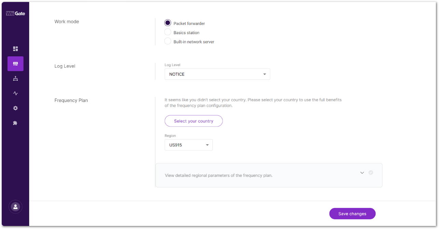Open the Dashboard grid icon in sidebar

click(x=15, y=49)
